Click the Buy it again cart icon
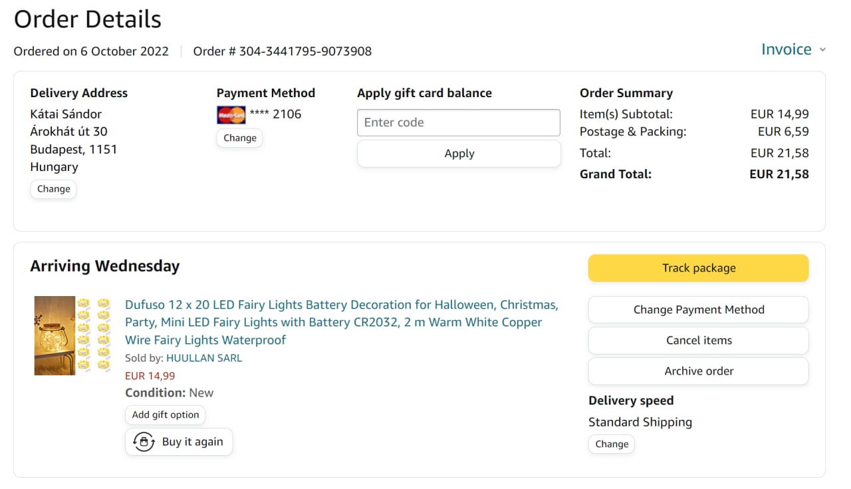The height and width of the screenshot is (489, 851). 144,442
